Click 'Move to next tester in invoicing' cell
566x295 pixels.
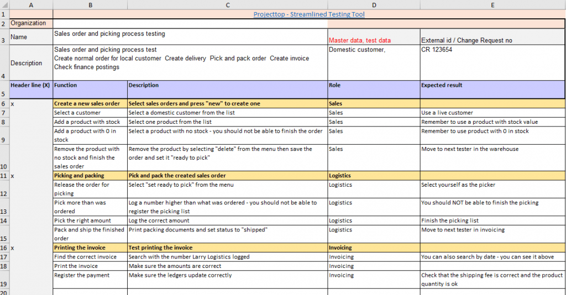(x=492, y=234)
